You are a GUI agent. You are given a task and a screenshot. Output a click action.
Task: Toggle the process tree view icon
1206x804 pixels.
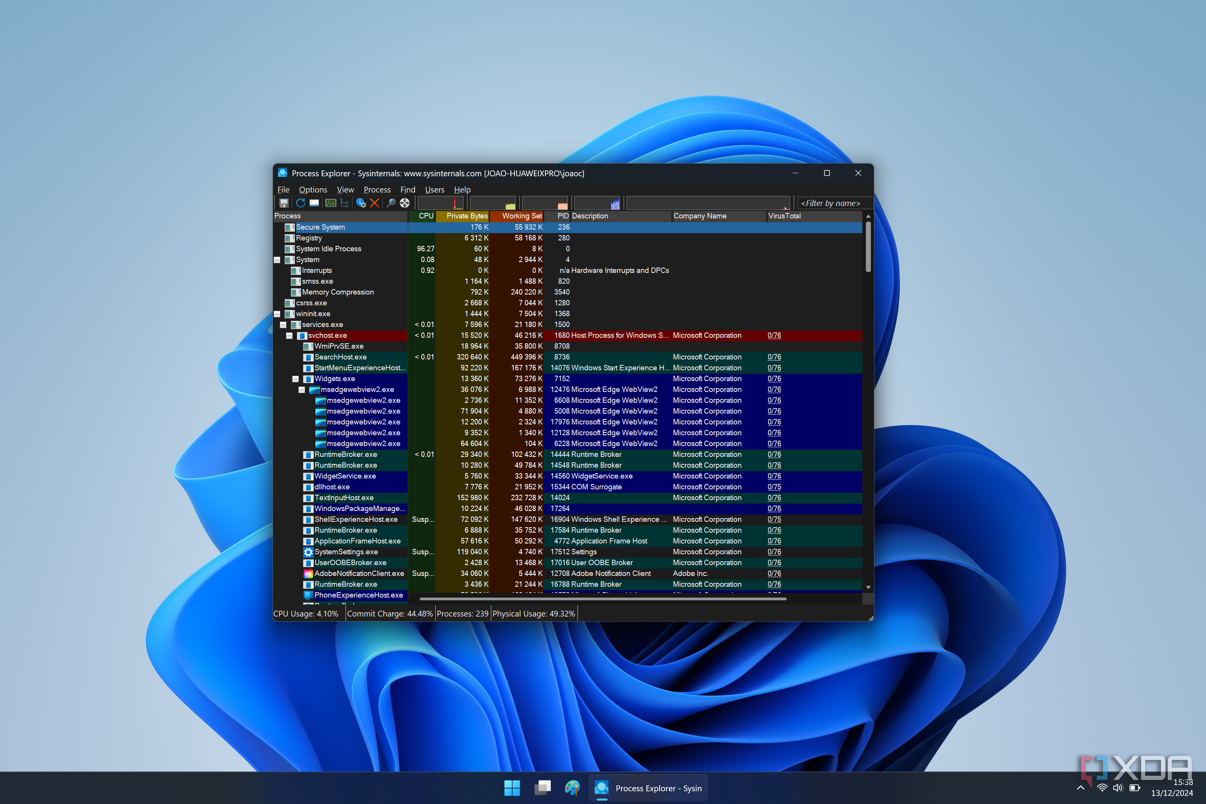click(x=344, y=203)
